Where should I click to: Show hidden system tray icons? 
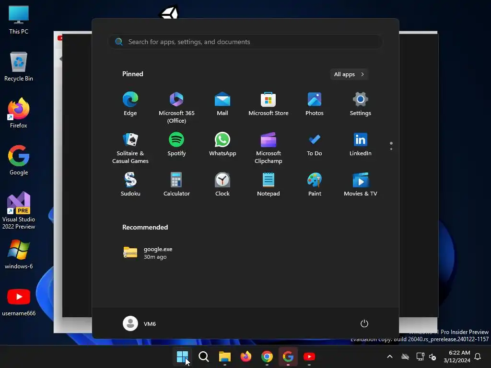click(x=390, y=356)
